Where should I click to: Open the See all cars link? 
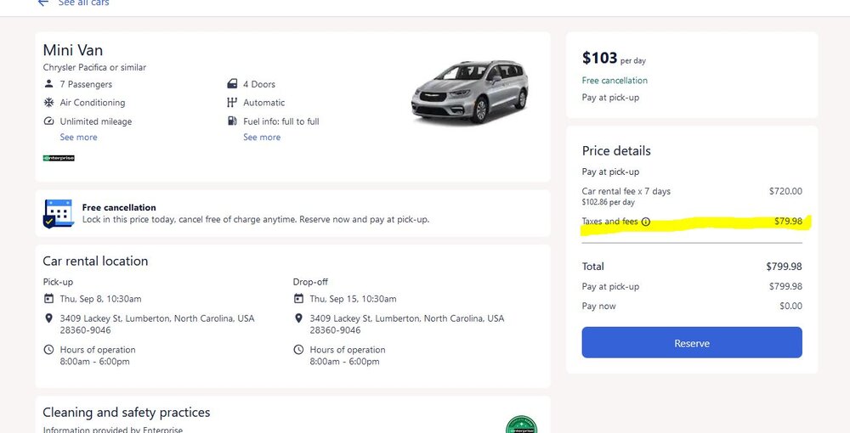pyautogui.click(x=83, y=3)
